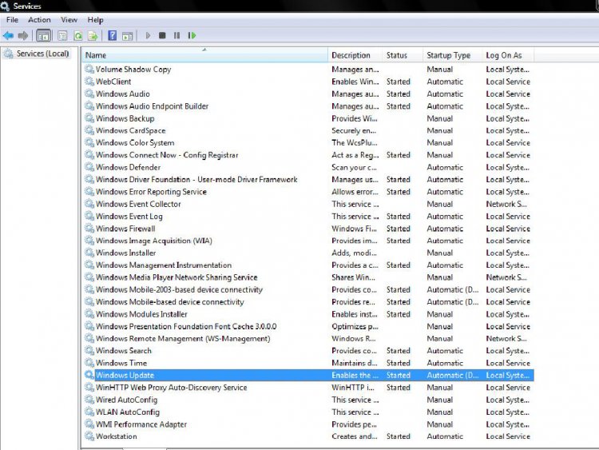
Task: Sort by Startup Type column header
Action: coord(453,55)
